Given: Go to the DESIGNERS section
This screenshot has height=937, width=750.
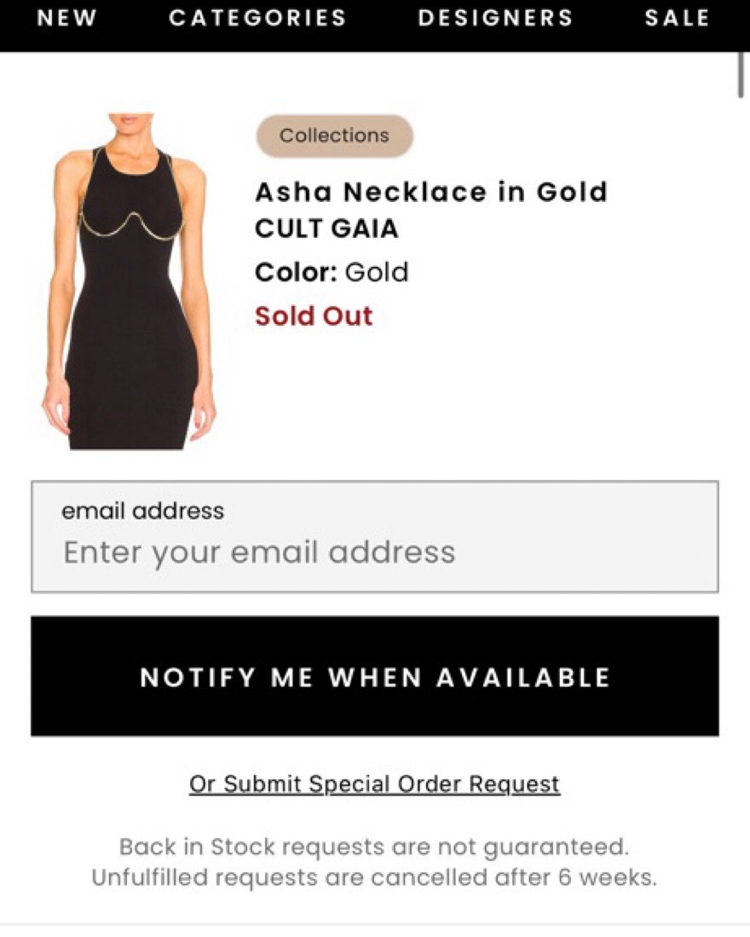Looking at the screenshot, I should [495, 19].
